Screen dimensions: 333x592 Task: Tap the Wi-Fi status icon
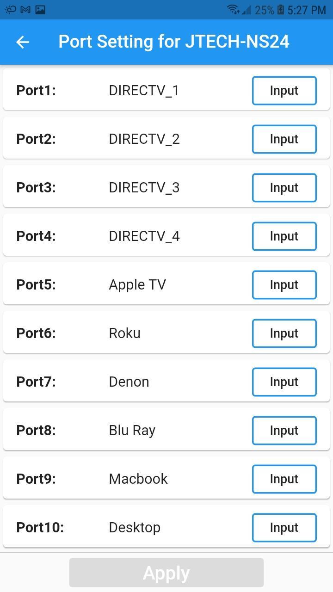(x=233, y=9)
